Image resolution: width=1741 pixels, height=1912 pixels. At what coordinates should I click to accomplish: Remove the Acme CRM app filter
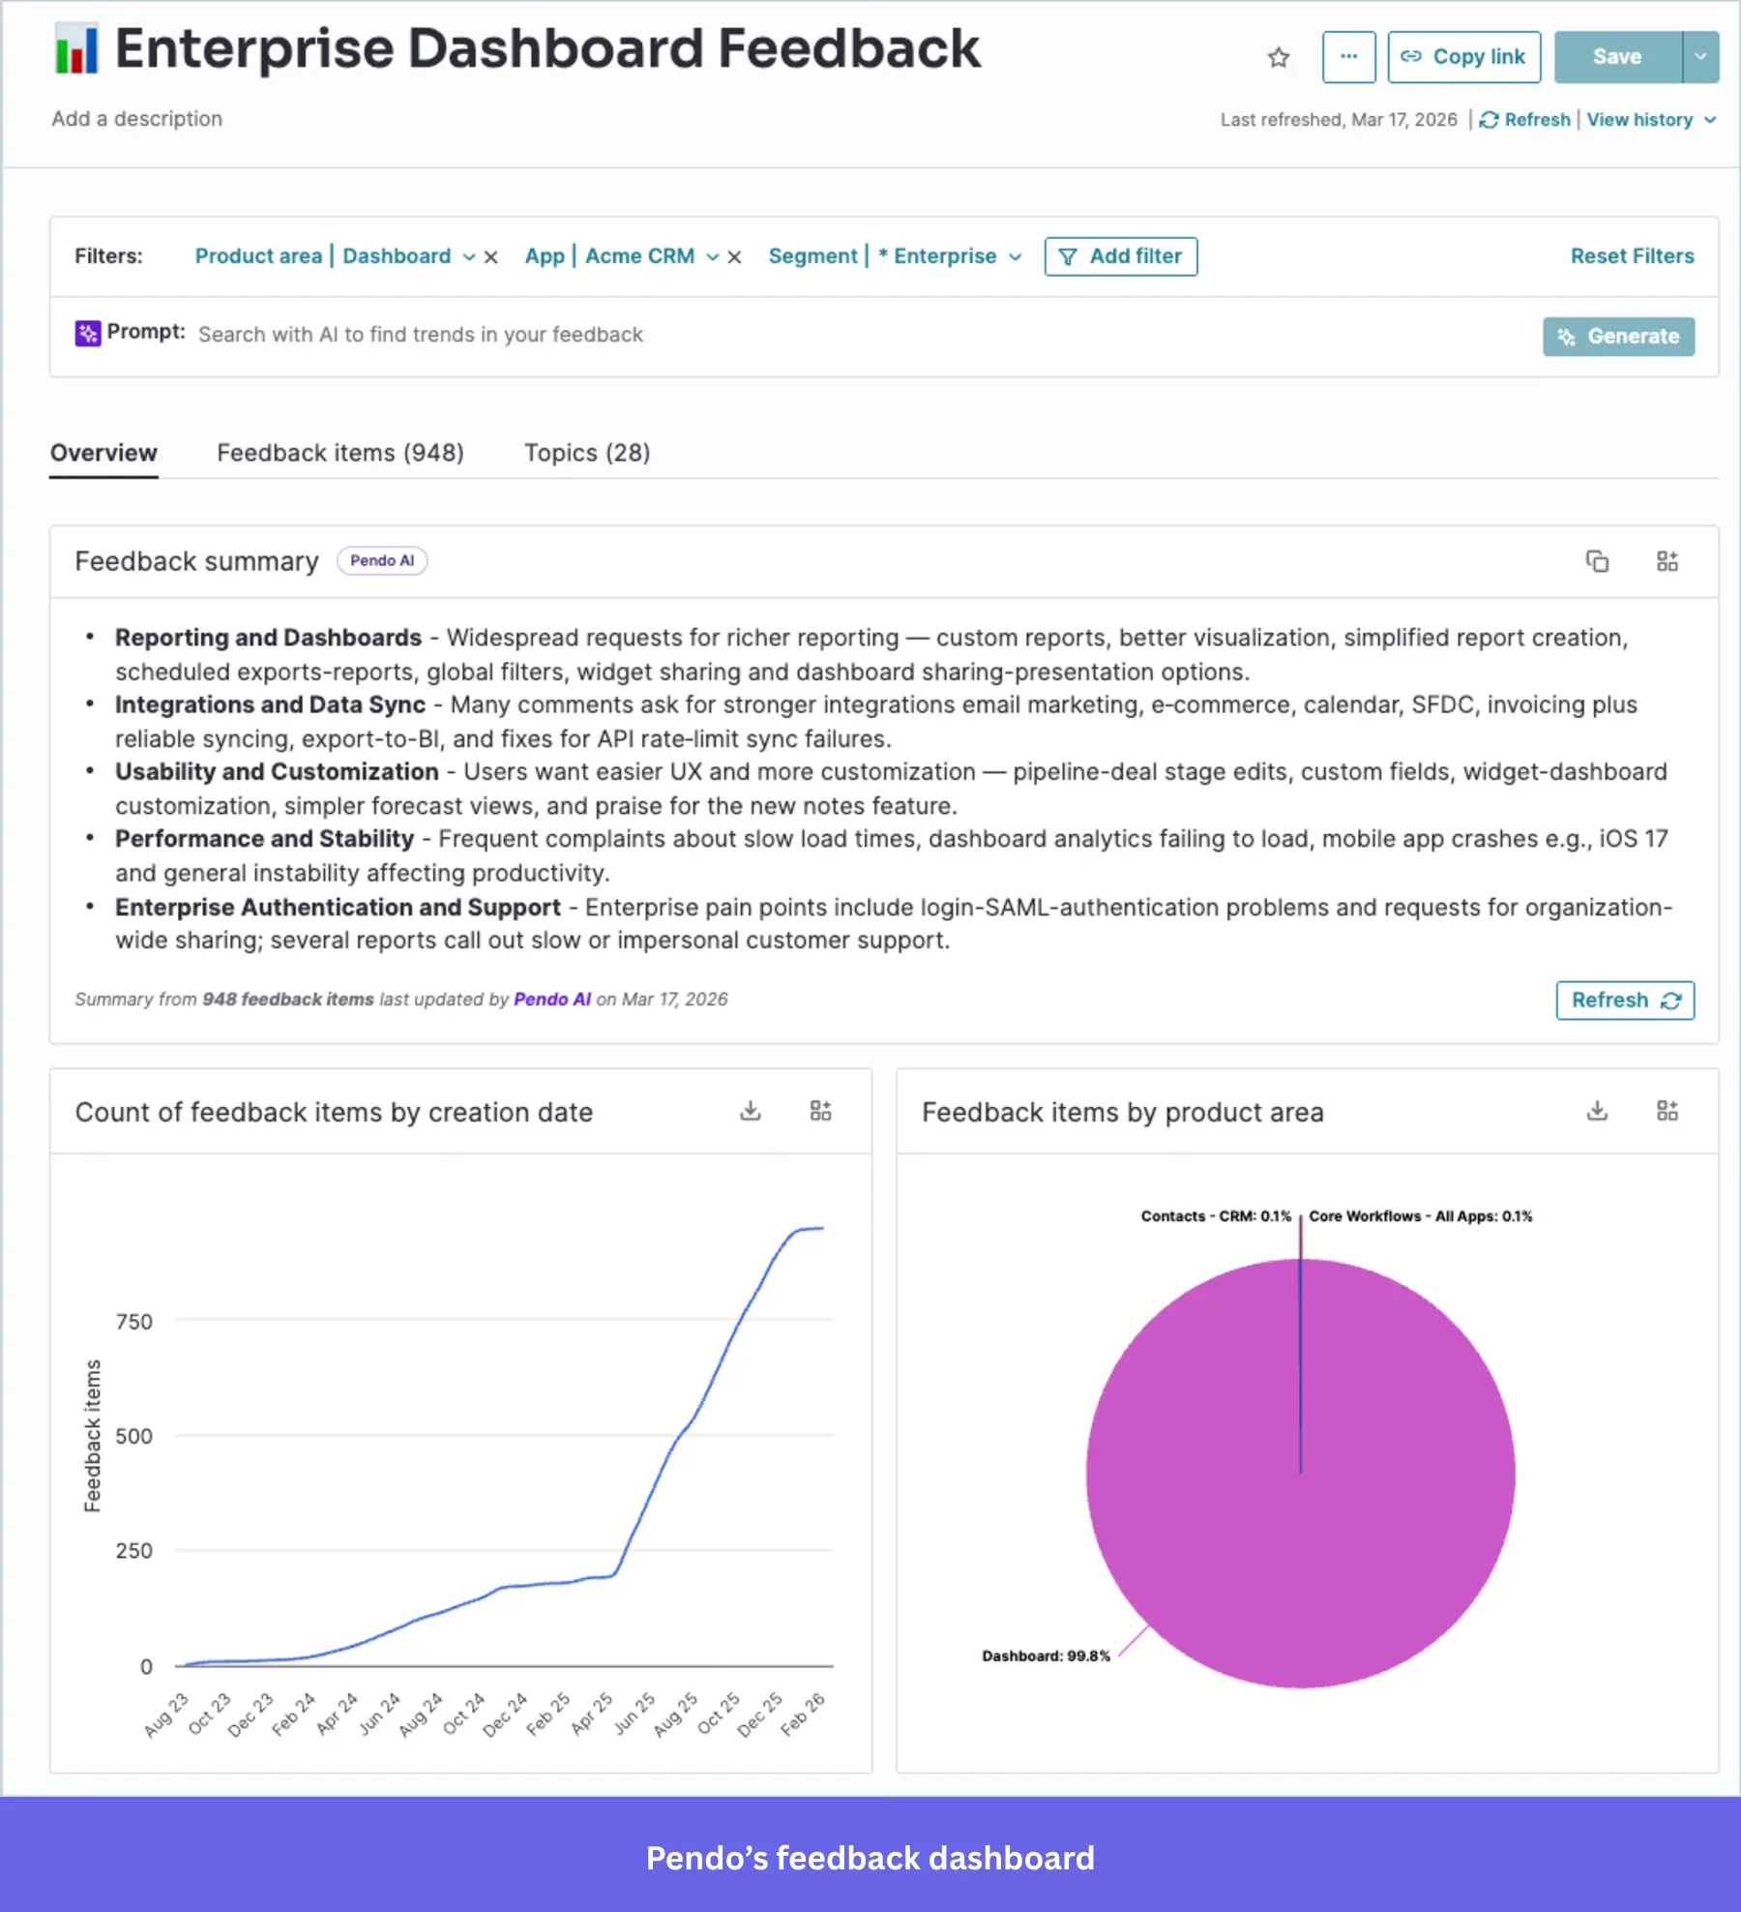click(735, 256)
